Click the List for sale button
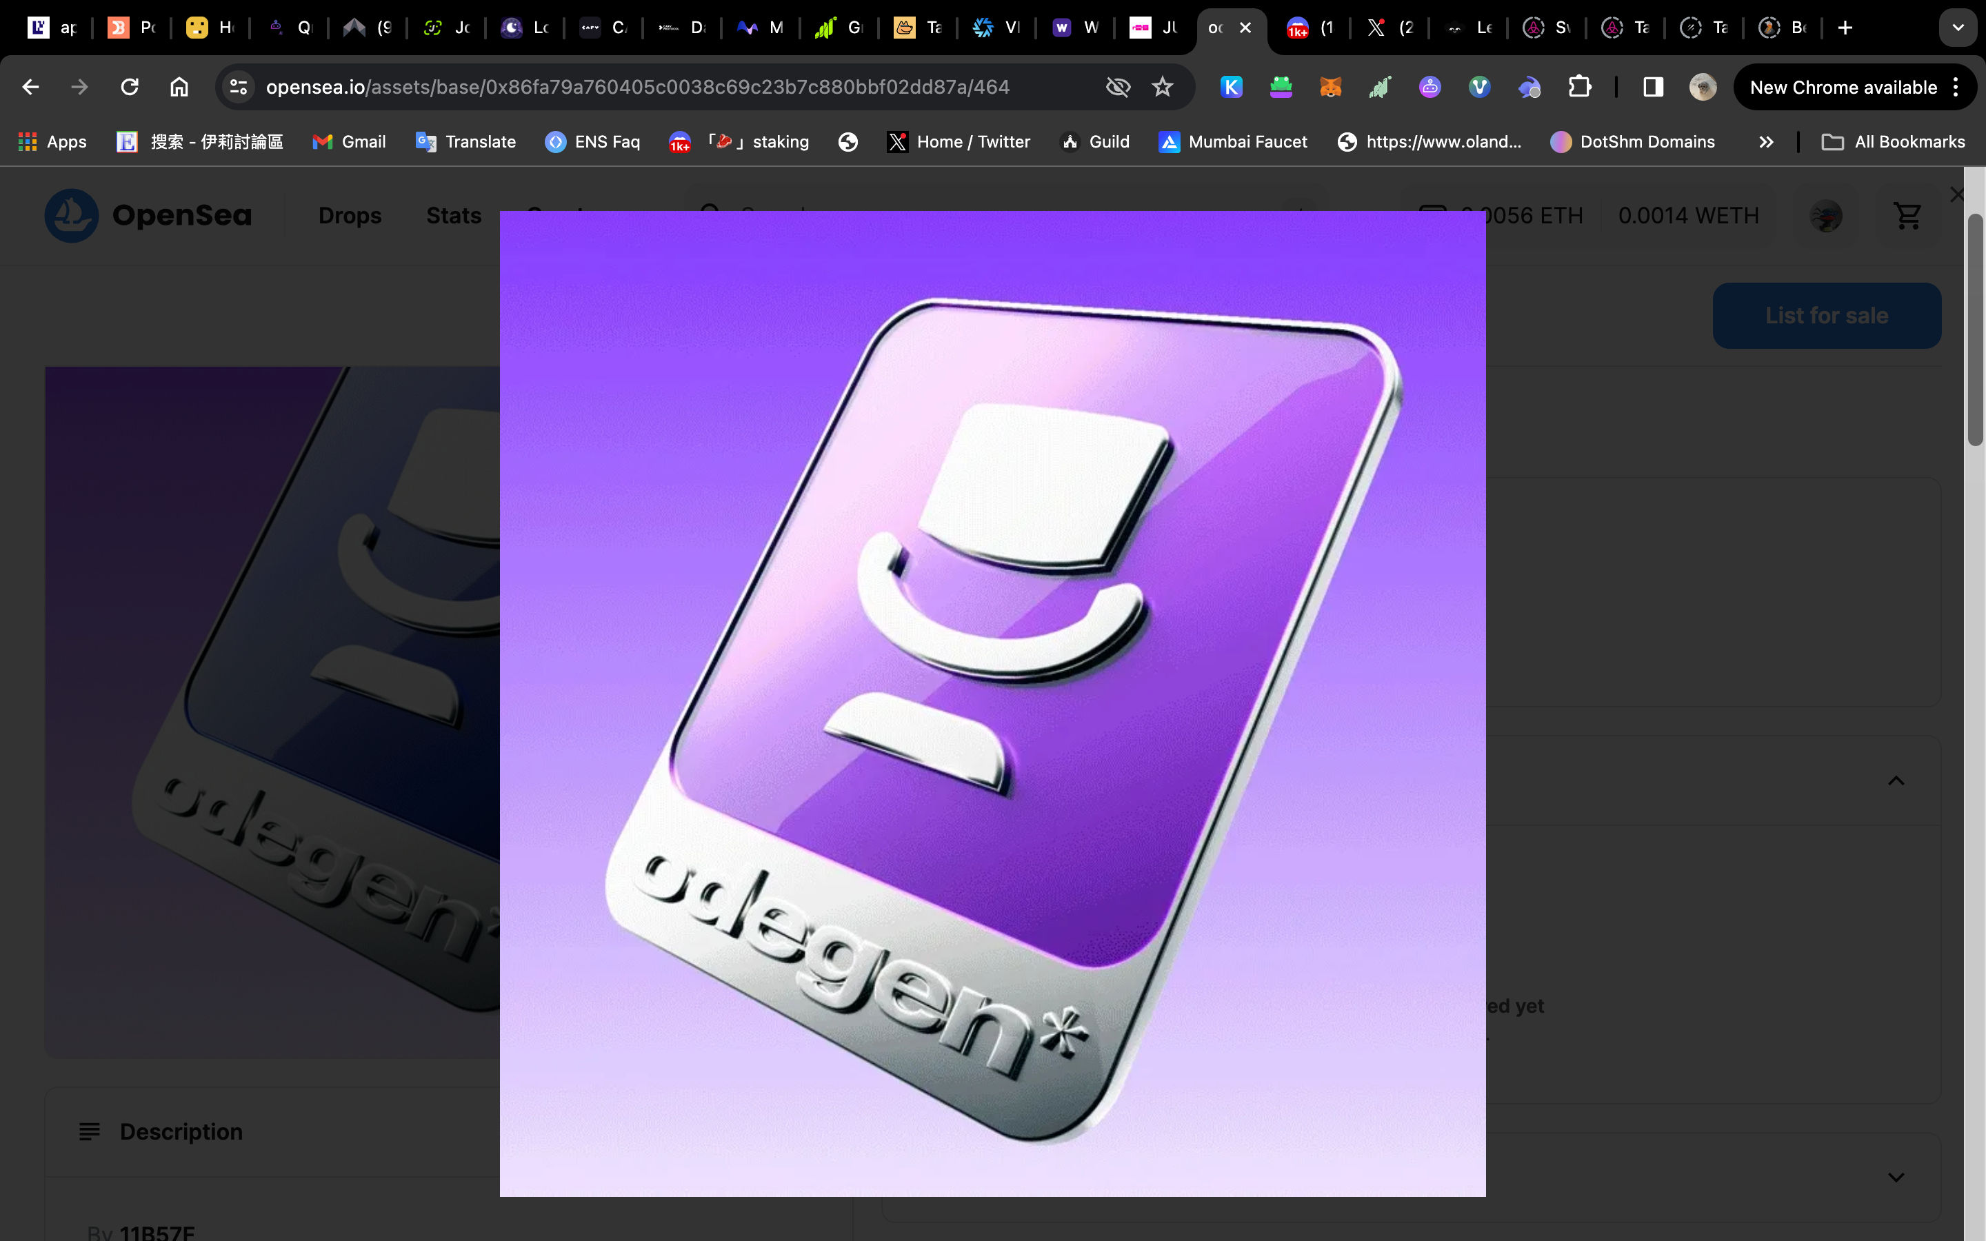 (x=1827, y=315)
